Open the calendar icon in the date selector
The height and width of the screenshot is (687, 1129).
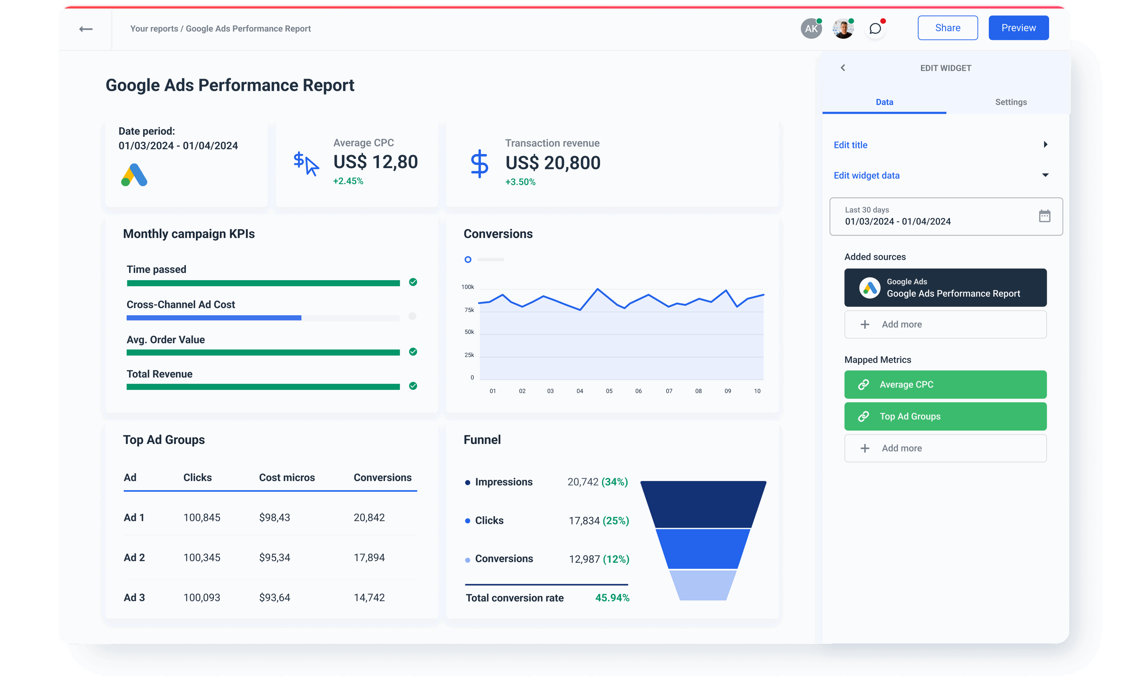[1045, 216]
